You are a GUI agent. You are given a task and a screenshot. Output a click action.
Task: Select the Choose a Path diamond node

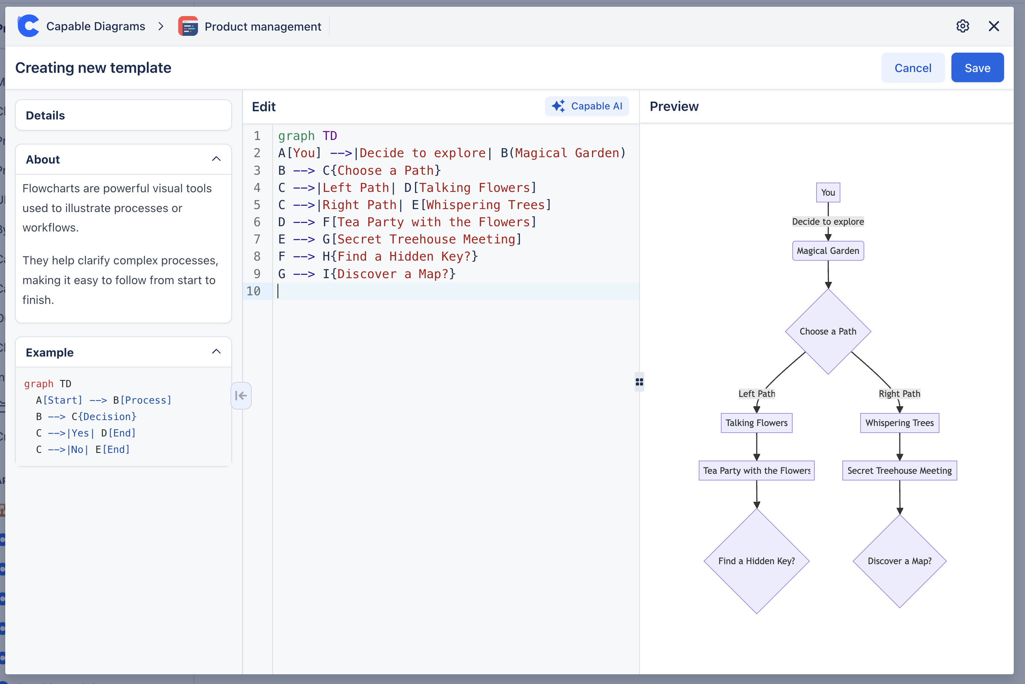828,332
